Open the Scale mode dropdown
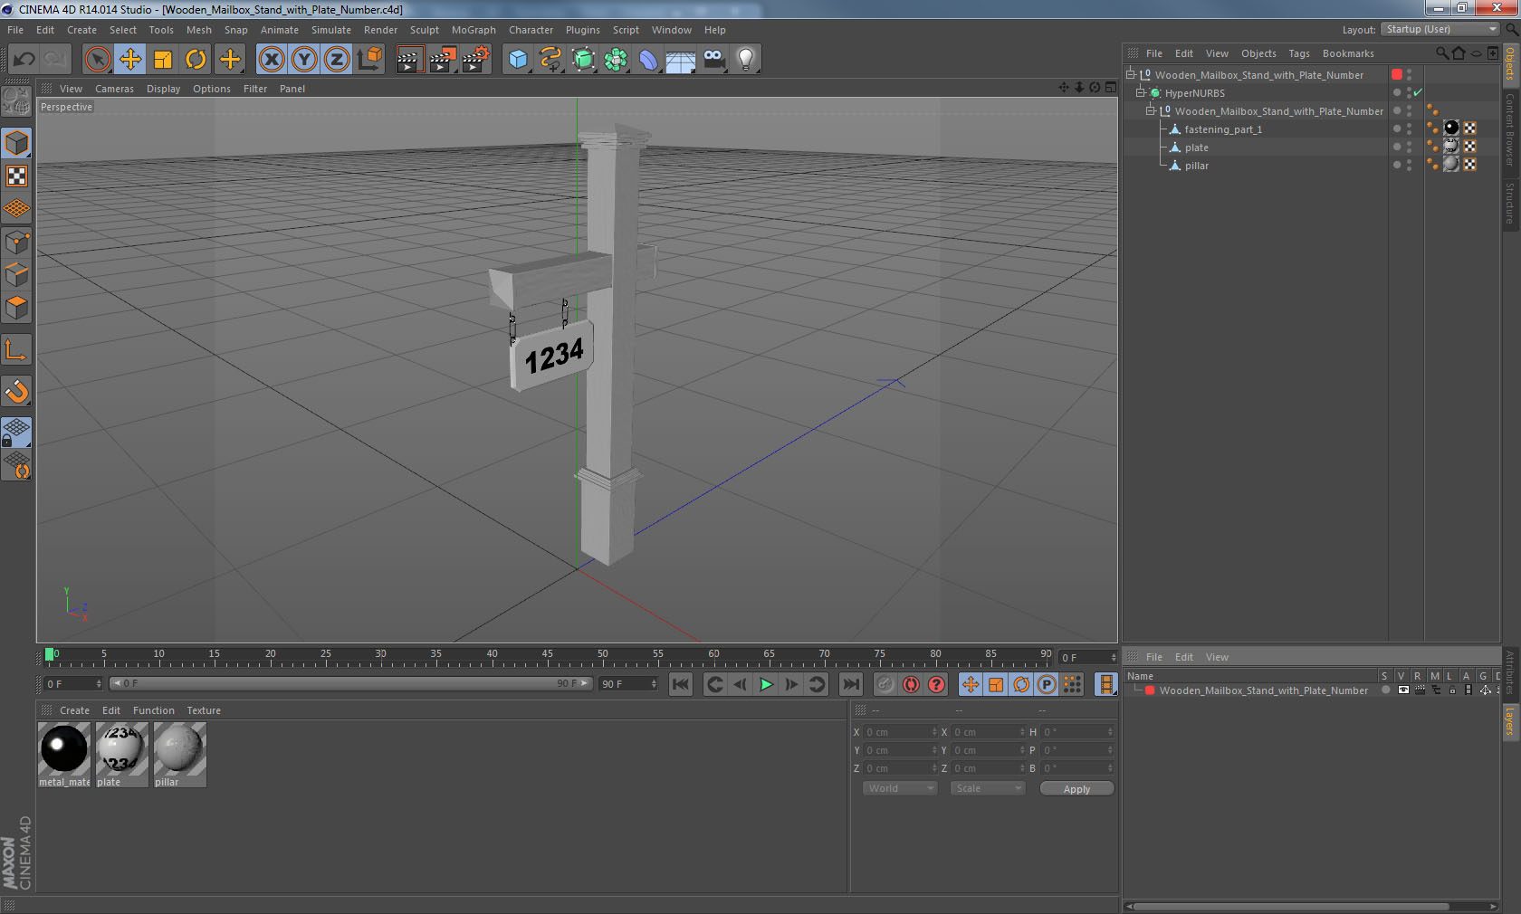The image size is (1521, 914). (988, 788)
